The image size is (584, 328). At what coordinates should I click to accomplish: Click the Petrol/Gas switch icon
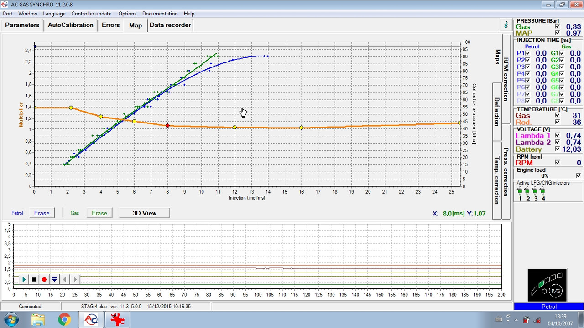coord(547,285)
